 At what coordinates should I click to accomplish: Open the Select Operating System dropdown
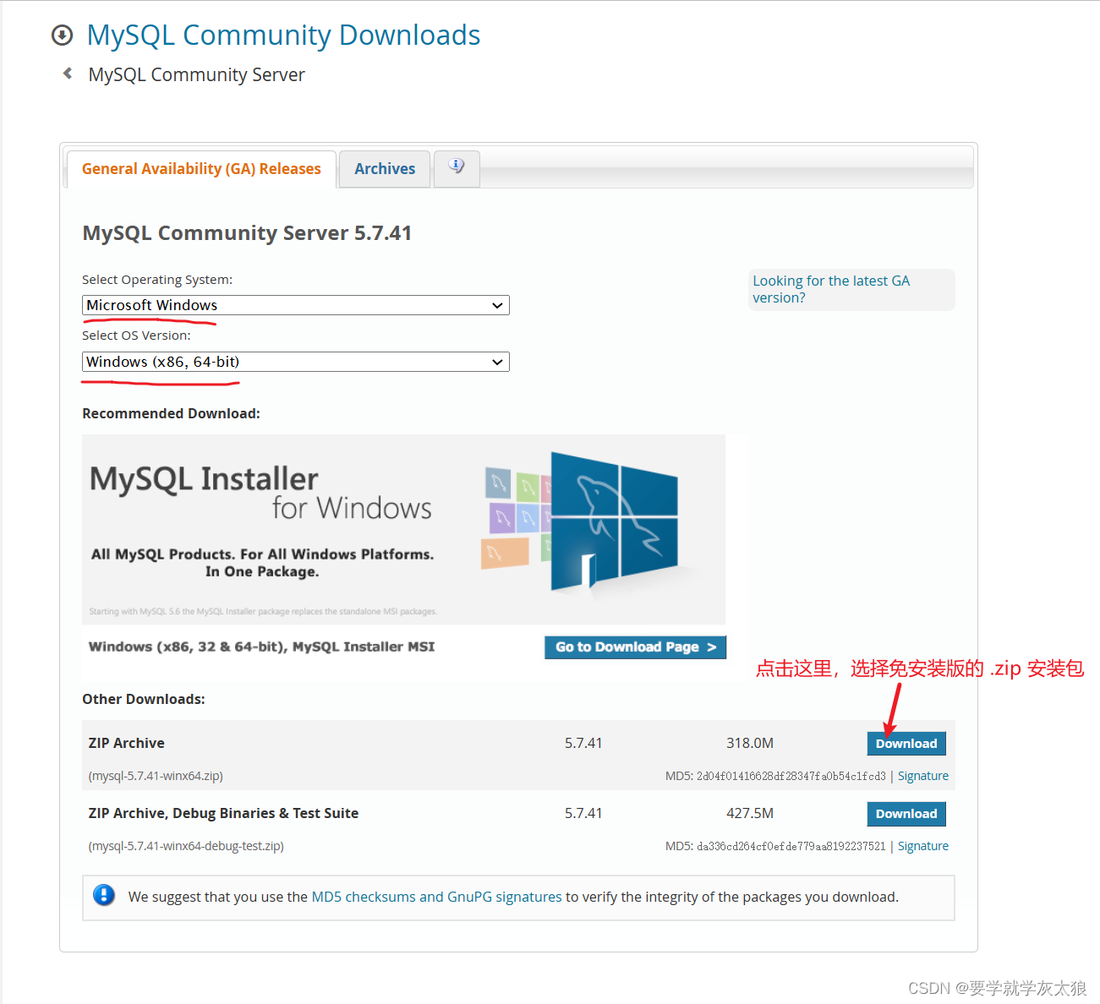pyautogui.click(x=296, y=305)
